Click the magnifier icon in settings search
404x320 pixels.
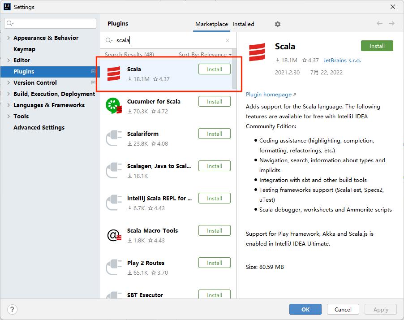click(x=10, y=23)
